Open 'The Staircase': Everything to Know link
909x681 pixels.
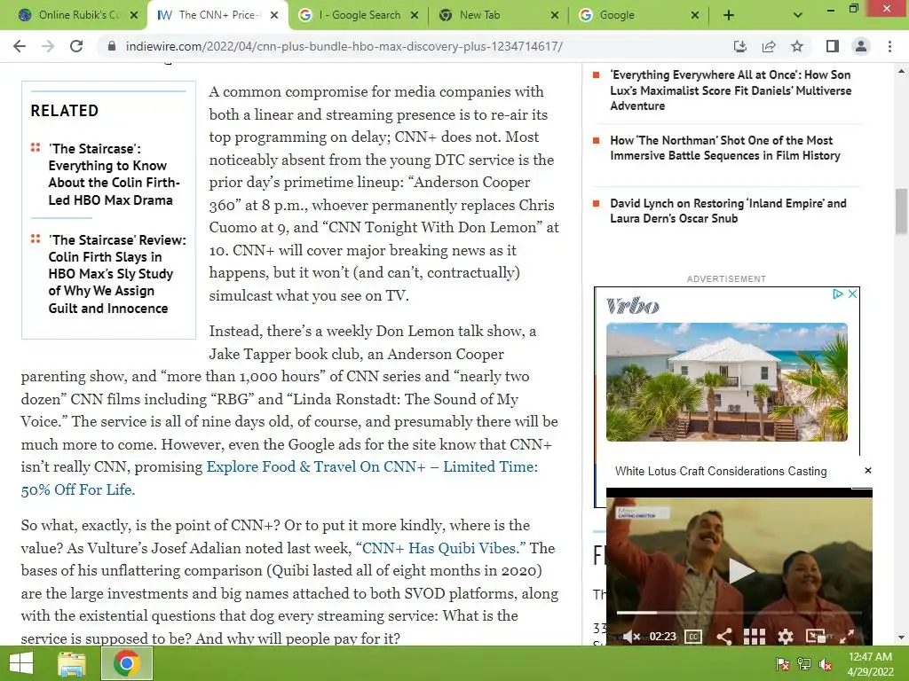(x=114, y=175)
